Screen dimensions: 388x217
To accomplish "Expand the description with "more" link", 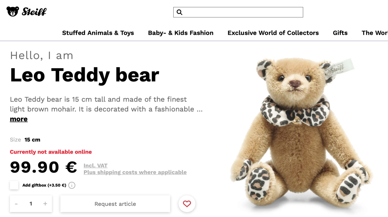I will pos(19,119).
